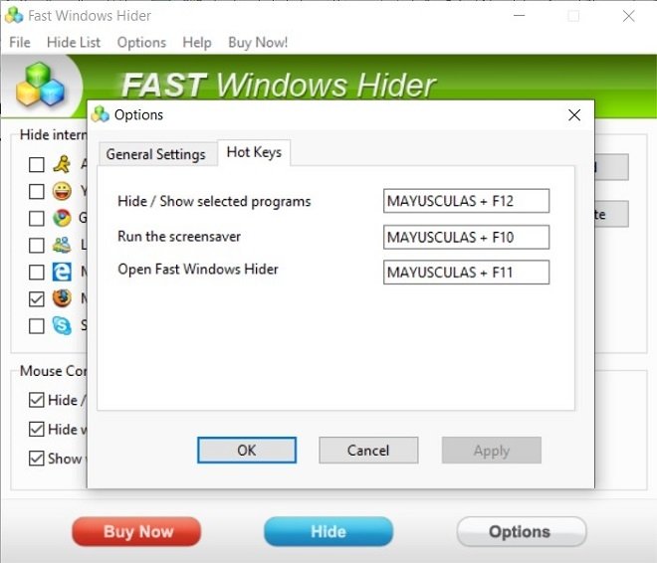Screen dimensions: 657x563
Task: Click the Google Chrome icon in list
Action: pos(62,218)
